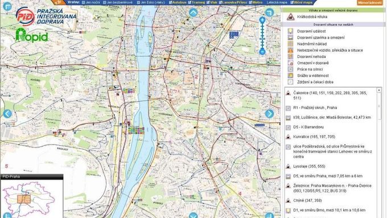Click the zoom level slider track

262,36
